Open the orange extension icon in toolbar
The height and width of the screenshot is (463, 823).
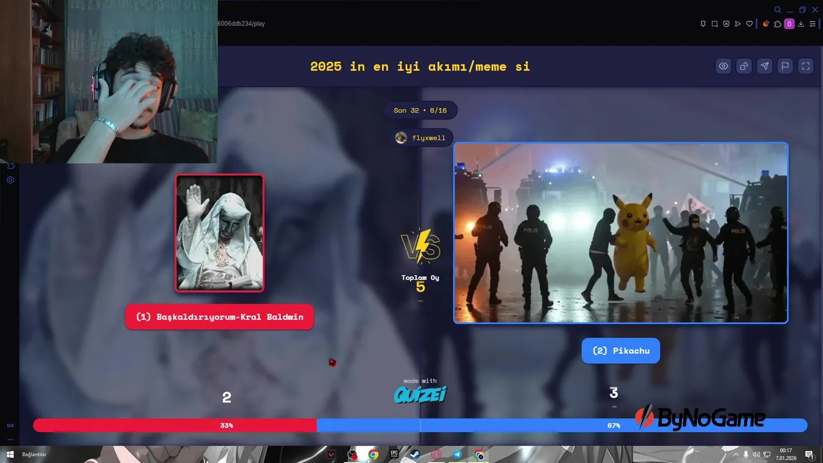766,24
